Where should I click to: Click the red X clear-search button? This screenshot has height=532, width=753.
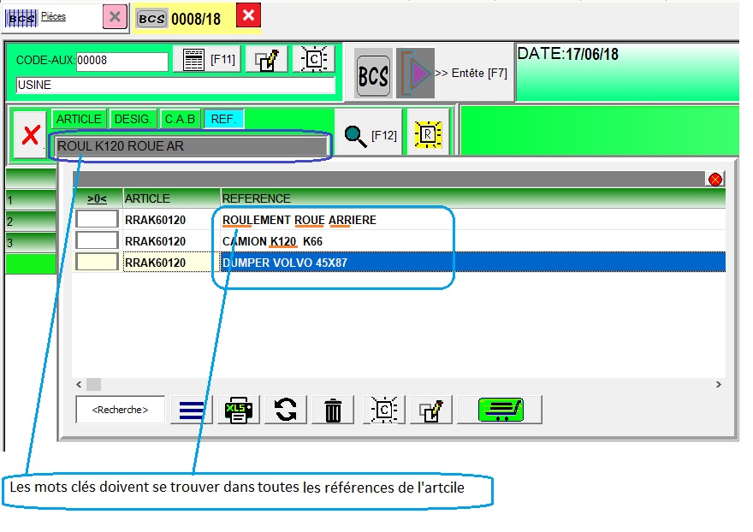[31, 135]
